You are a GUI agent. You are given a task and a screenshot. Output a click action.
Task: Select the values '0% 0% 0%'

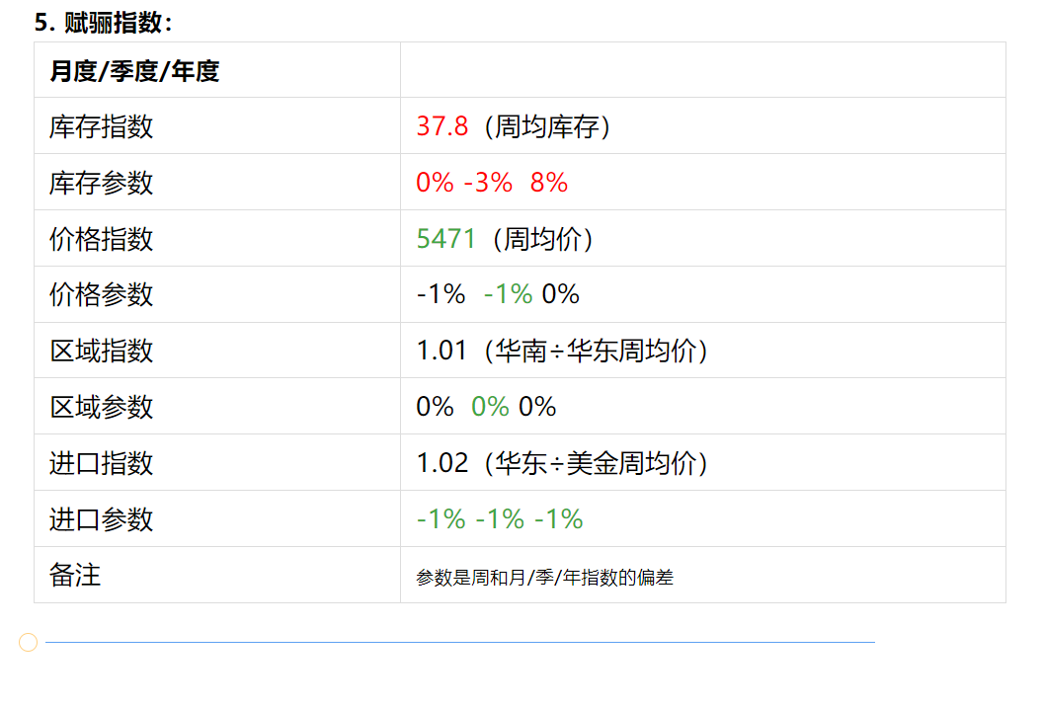[x=486, y=407]
